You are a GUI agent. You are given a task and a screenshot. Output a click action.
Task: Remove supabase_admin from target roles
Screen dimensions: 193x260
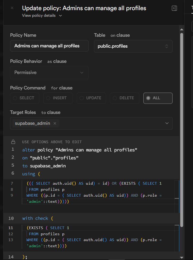[55, 123]
